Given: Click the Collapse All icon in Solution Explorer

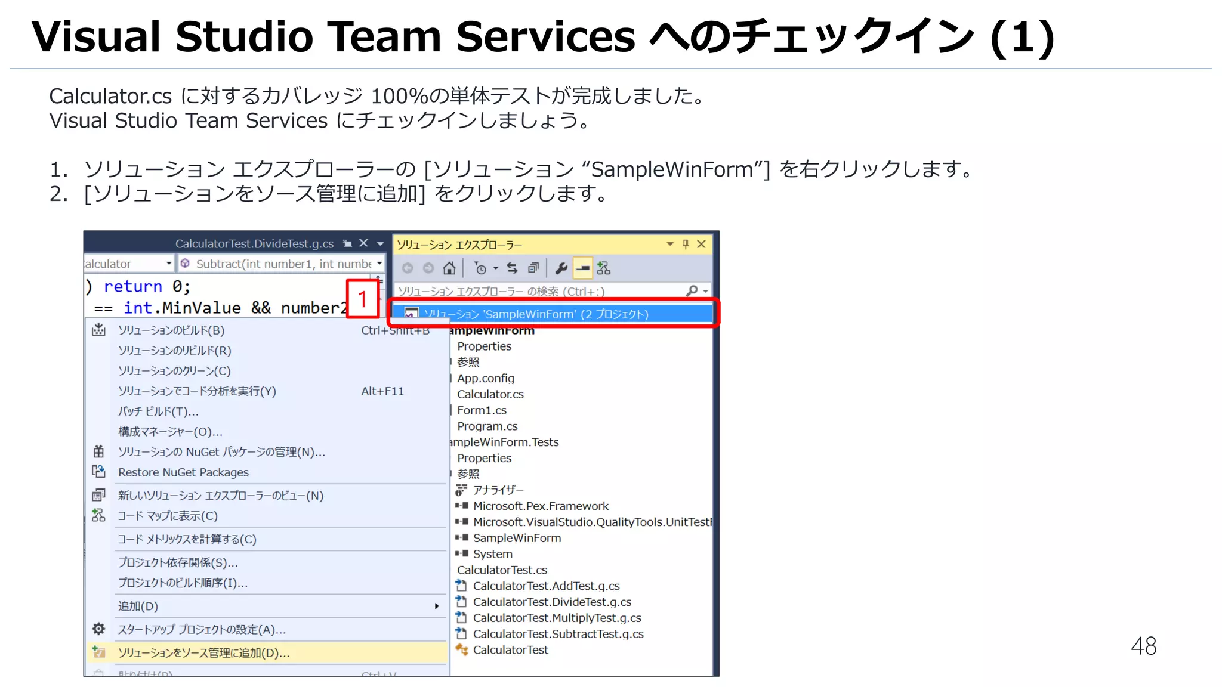Looking at the screenshot, I should [533, 268].
